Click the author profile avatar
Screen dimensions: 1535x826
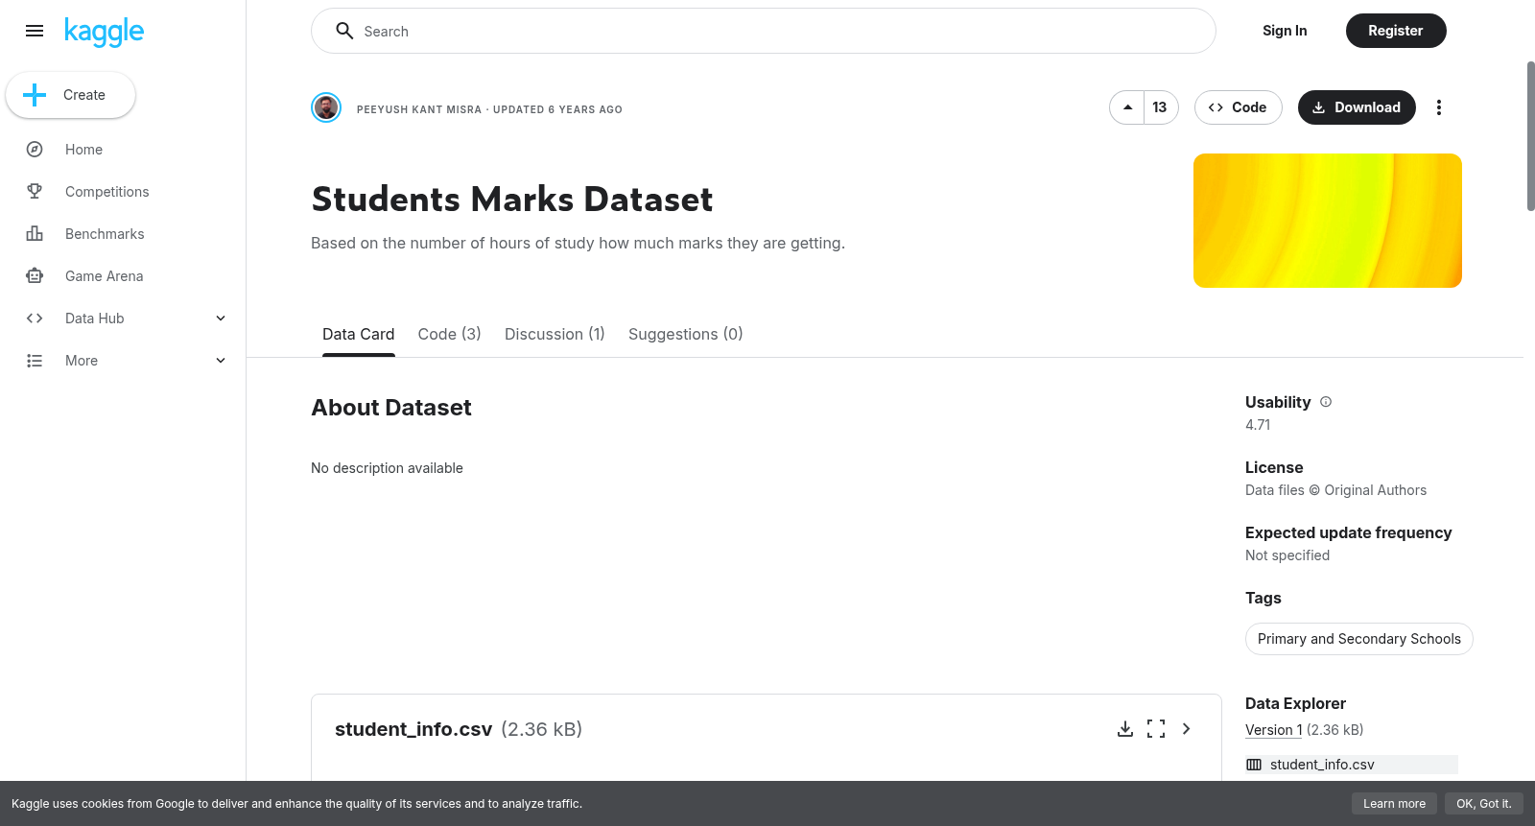(326, 107)
